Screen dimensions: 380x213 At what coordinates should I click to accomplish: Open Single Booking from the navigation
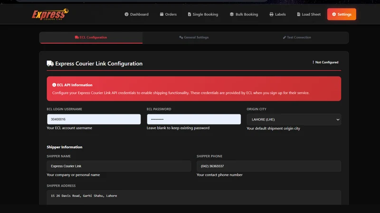[x=203, y=14]
